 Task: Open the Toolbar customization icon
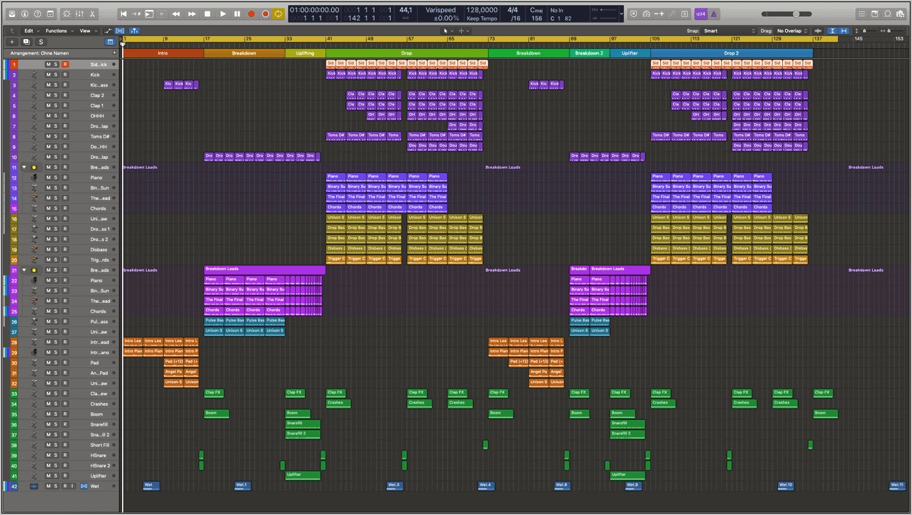click(x=50, y=13)
